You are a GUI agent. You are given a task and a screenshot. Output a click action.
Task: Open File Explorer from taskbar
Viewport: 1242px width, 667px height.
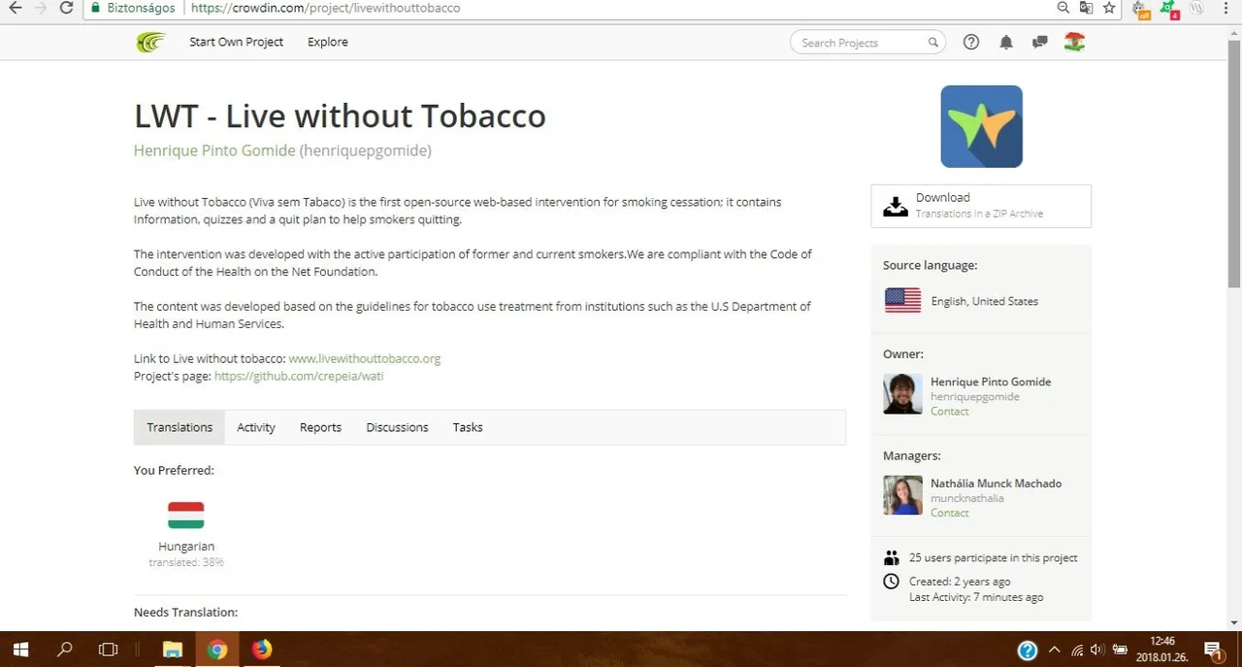click(x=172, y=650)
